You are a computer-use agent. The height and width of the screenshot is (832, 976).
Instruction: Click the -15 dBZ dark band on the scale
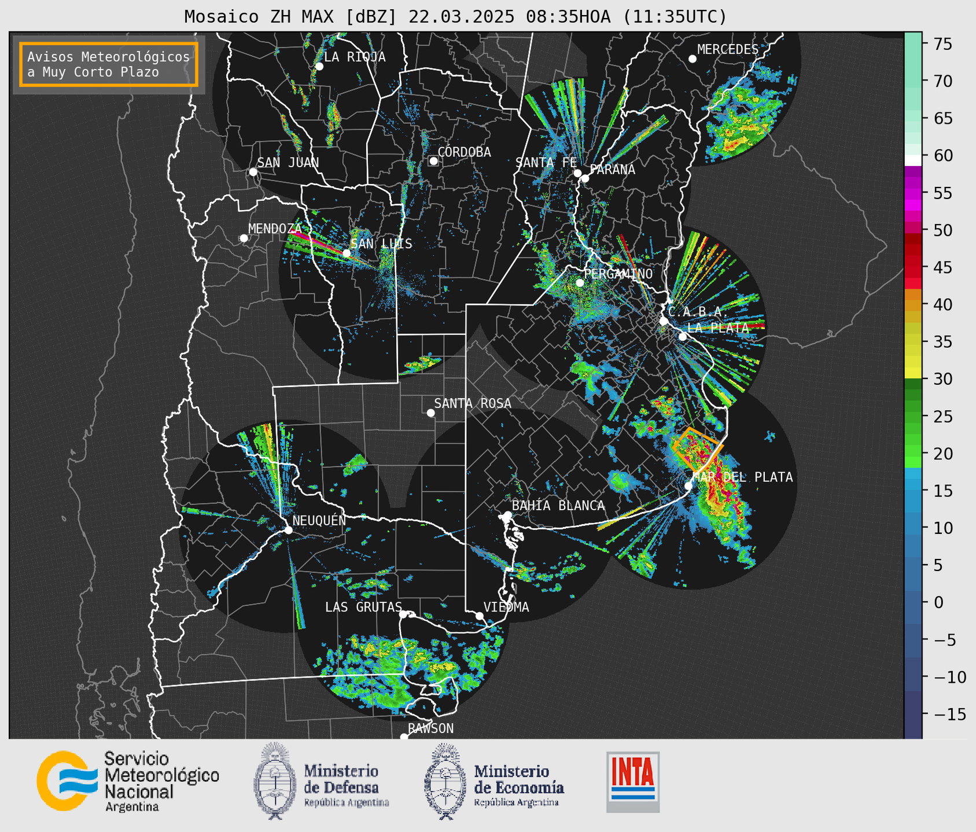click(x=913, y=714)
